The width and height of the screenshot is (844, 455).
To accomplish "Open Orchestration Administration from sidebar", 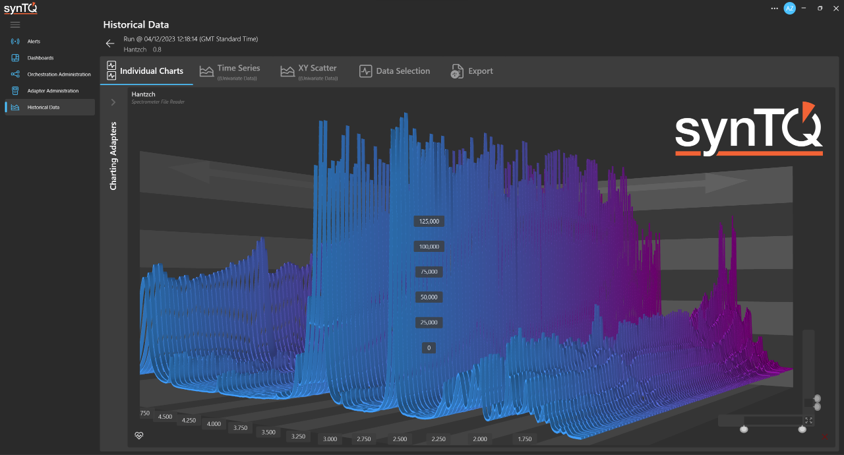I will pos(58,75).
